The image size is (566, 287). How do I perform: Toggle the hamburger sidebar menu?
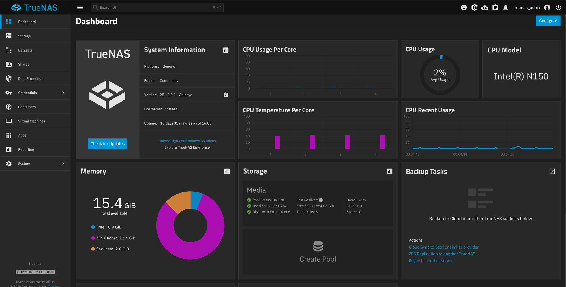[80, 8]
